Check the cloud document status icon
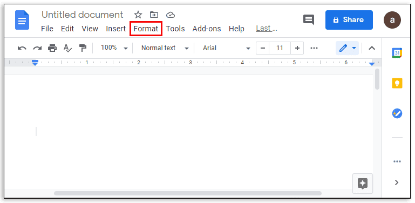This screenshot has width=415, height=203. (x=171, y=15)
